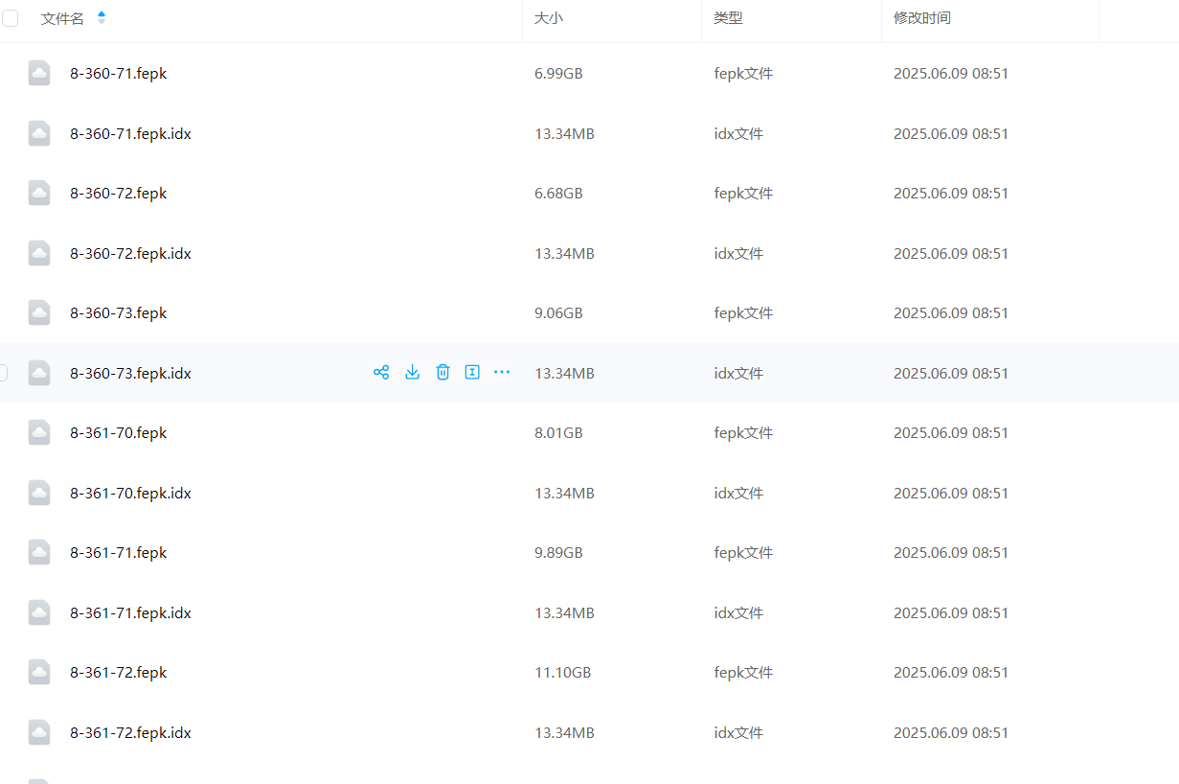Click 13.34MB in the 8-360-71.fepk.idx row
1179x784 pixels.
coord(564,133)
